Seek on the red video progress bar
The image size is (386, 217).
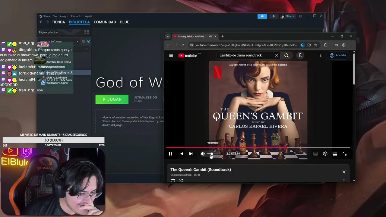click(258, 147)
